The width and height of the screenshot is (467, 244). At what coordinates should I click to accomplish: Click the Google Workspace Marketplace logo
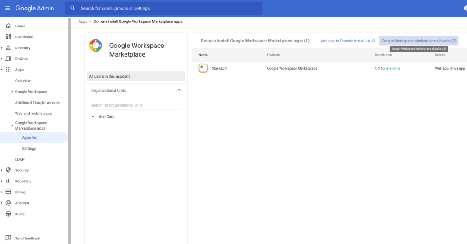click(x=96, y=46)
